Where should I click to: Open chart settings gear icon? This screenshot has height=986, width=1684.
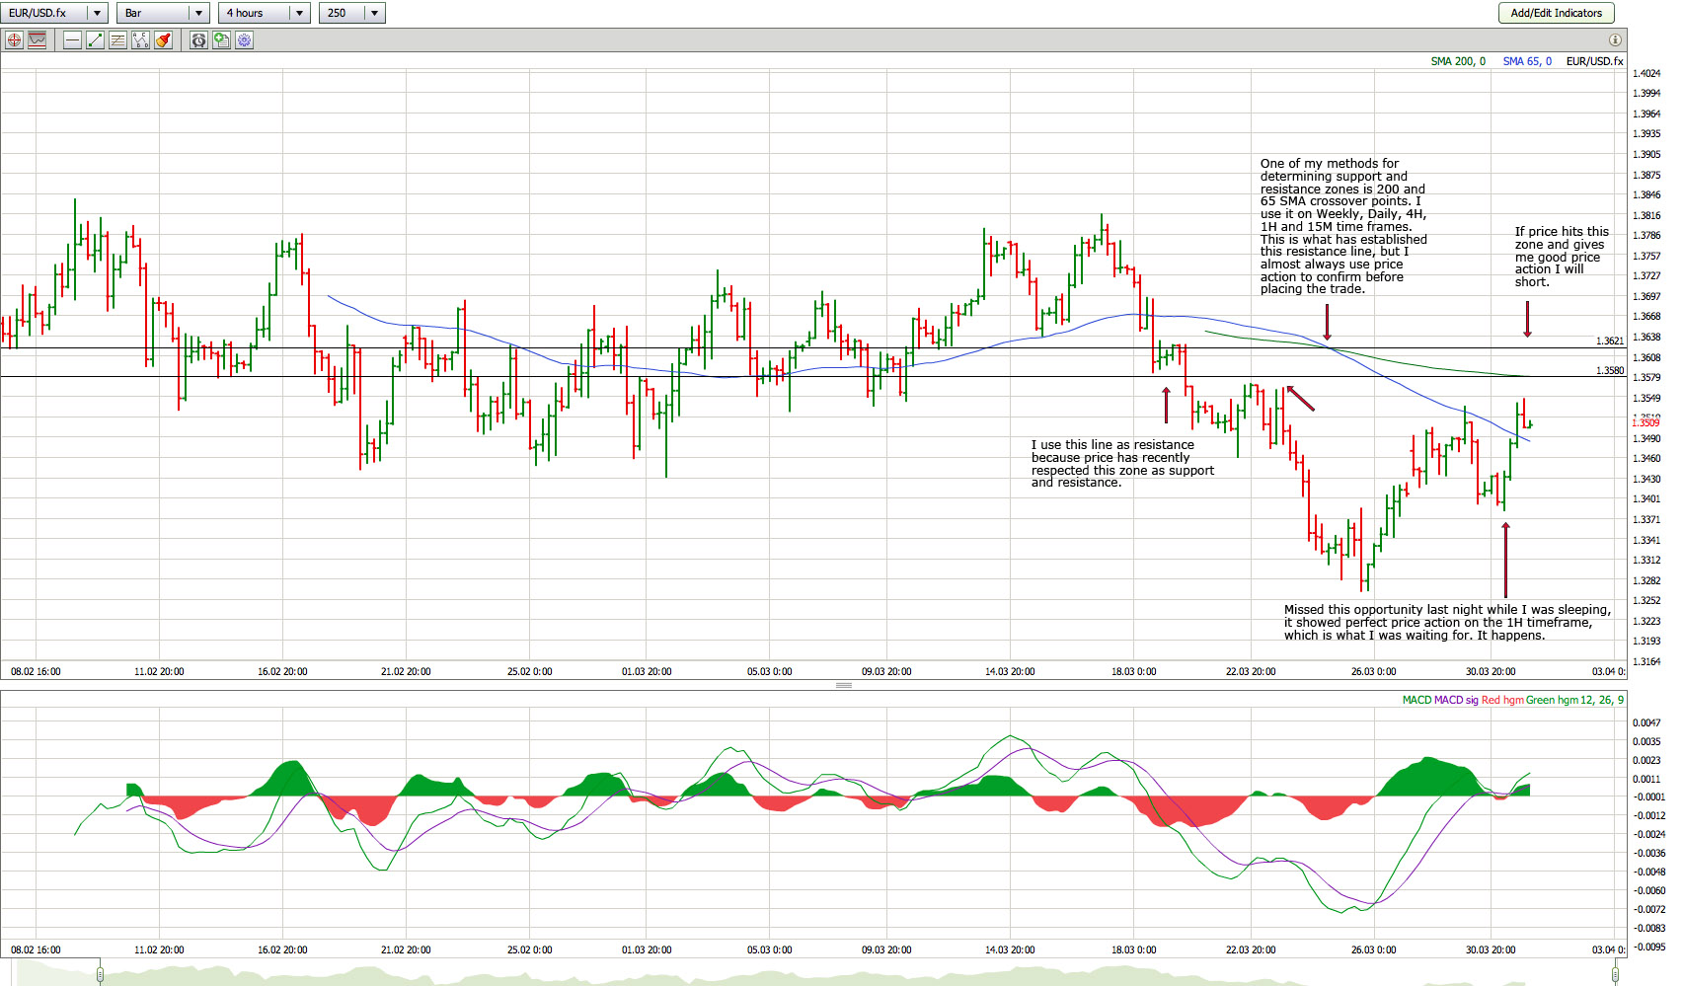(x=244, y=40)
